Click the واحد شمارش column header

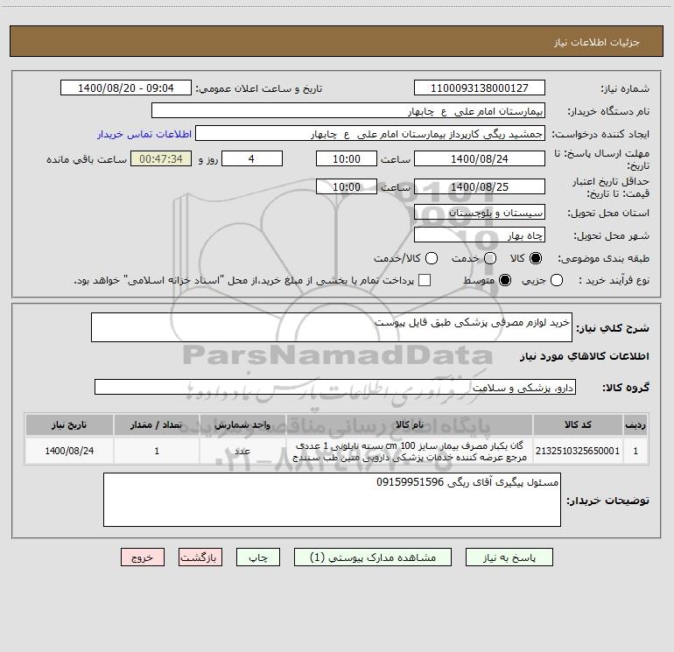pyautogui.click(x=242, y=424)
